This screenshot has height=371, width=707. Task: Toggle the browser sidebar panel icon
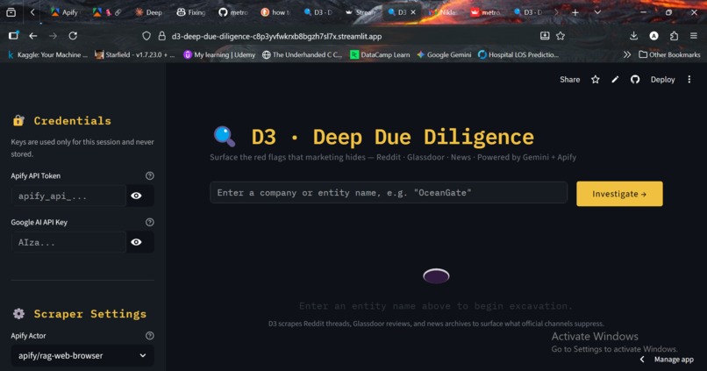(13, 36)
